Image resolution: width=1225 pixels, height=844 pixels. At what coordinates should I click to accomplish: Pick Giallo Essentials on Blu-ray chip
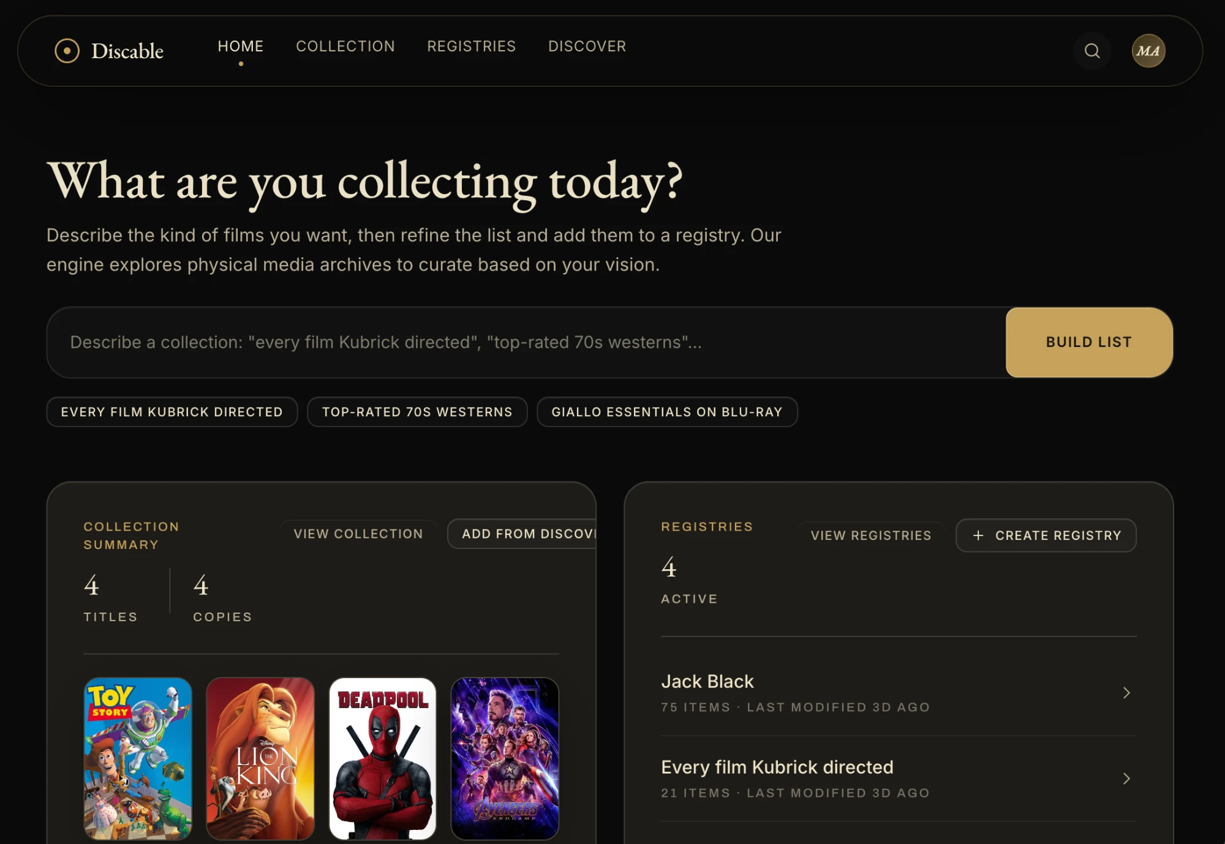(x=667, y=412)
